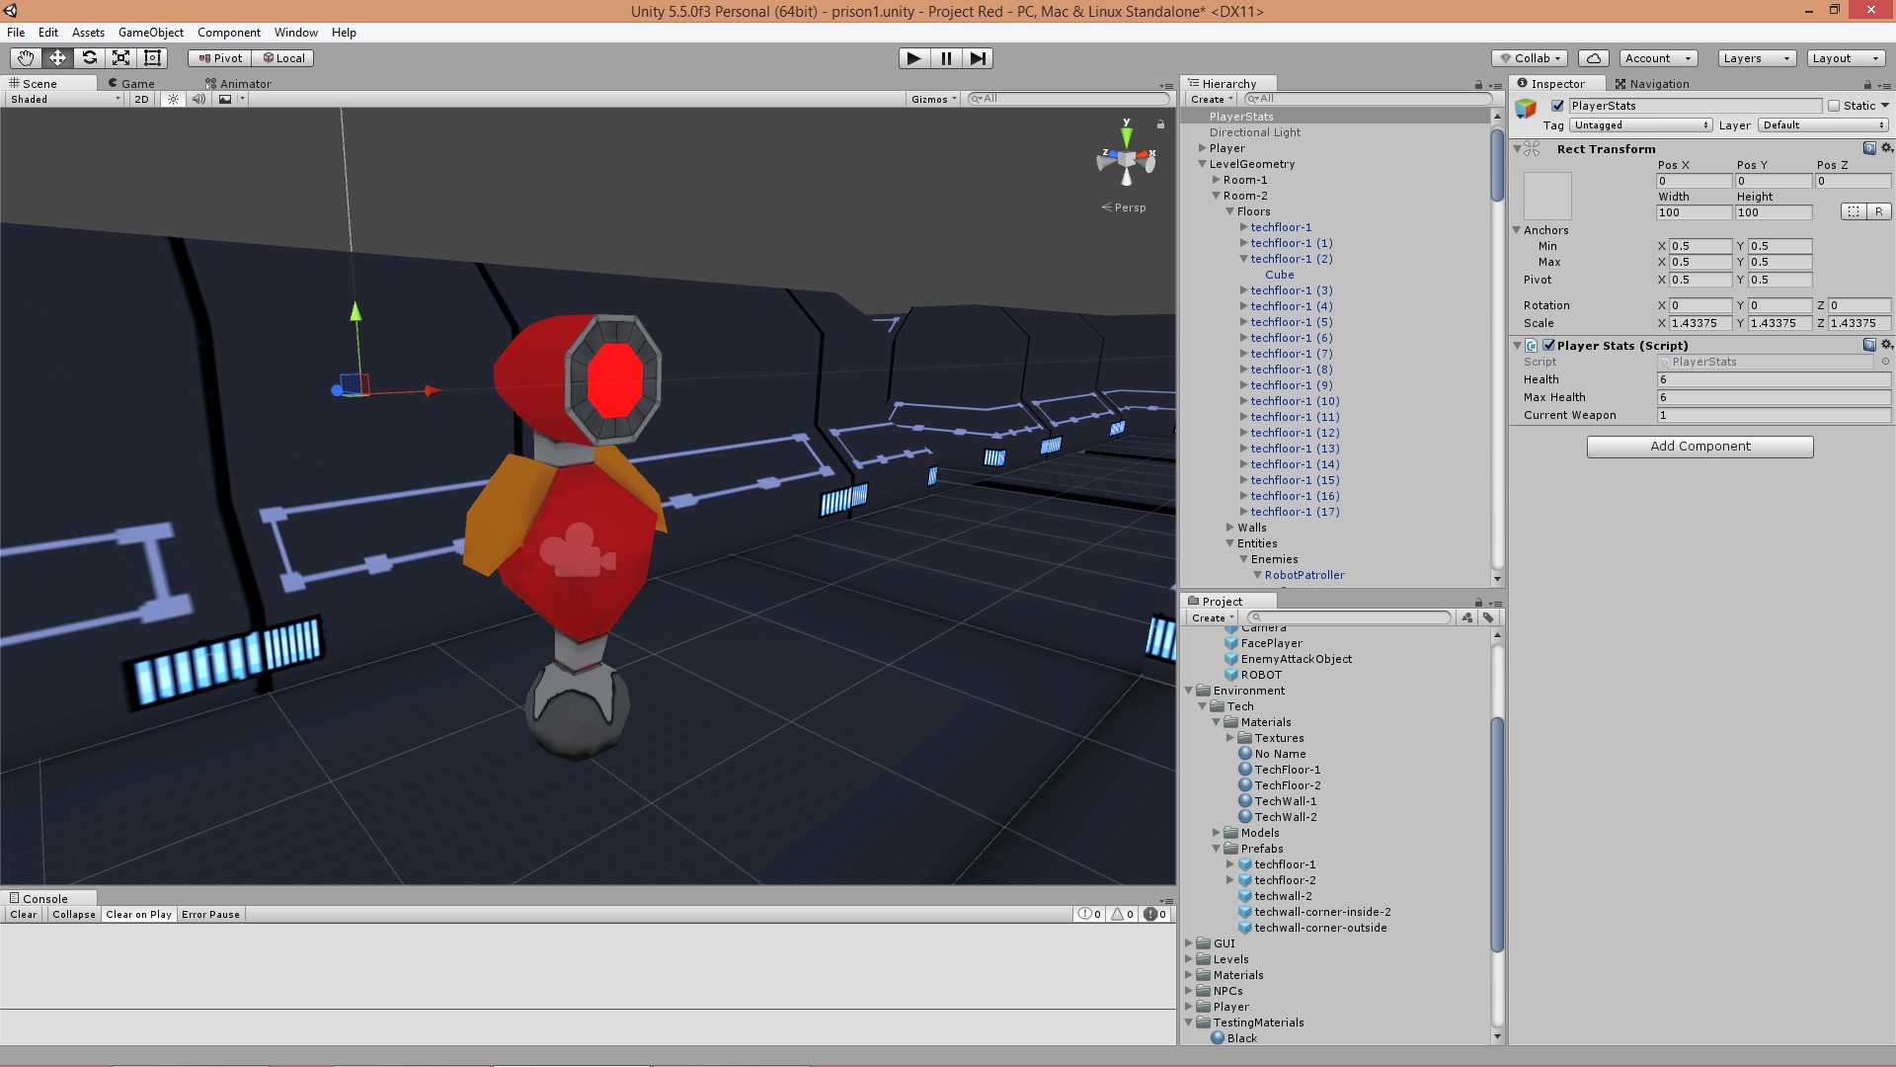Viewport: 1896px width, 1067px height.
Task: Lock the Hierarchy panel
Action: pos(1478,85)
